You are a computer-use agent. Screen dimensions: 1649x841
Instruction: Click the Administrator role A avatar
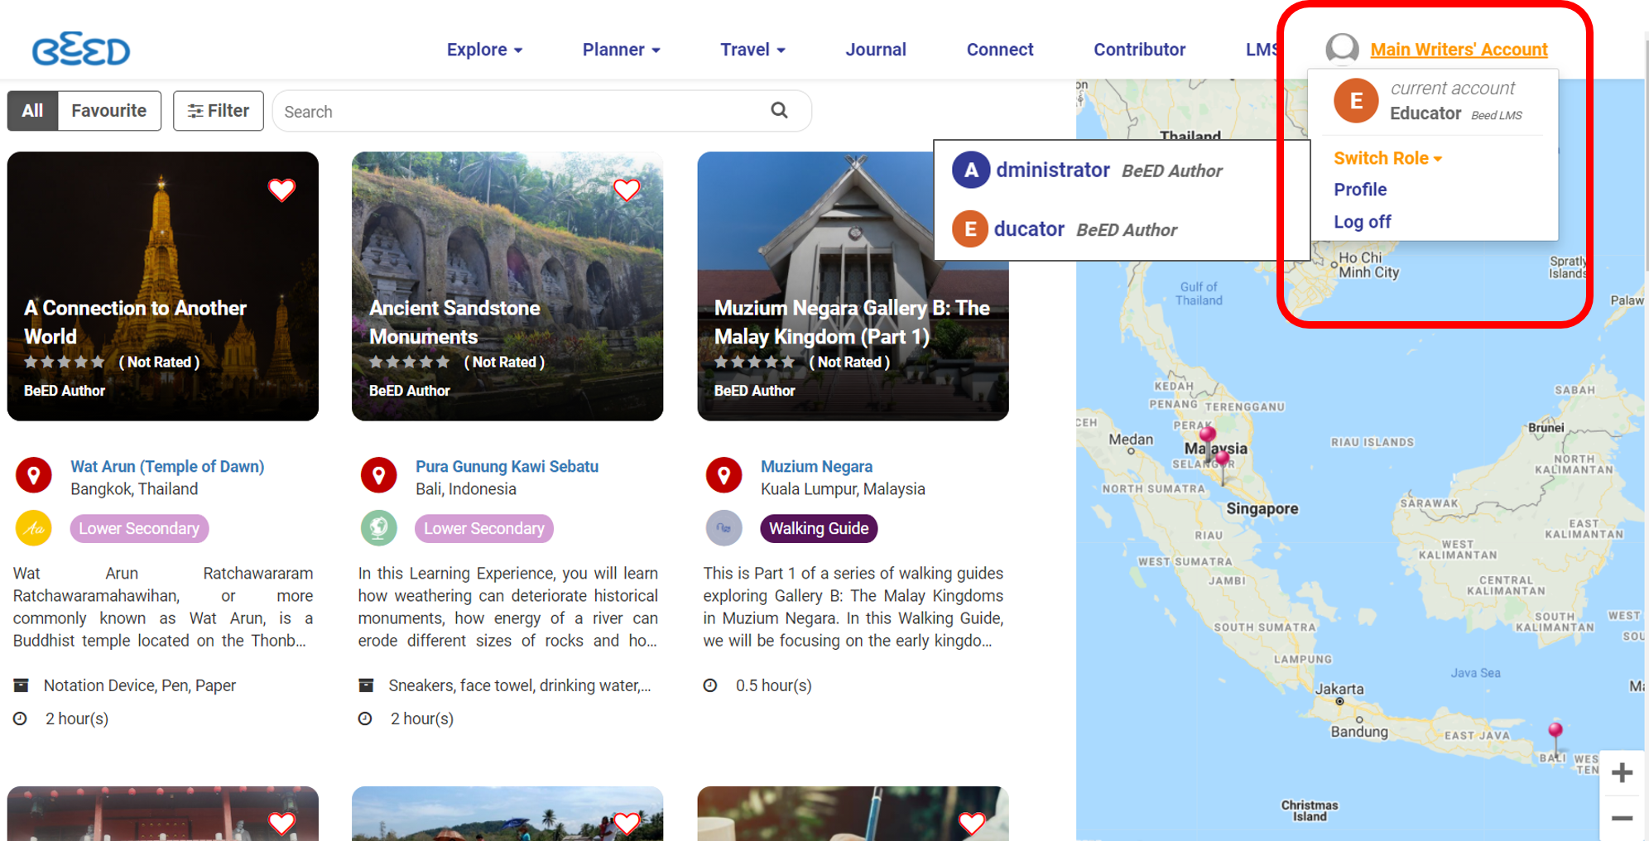coord(971,170)
